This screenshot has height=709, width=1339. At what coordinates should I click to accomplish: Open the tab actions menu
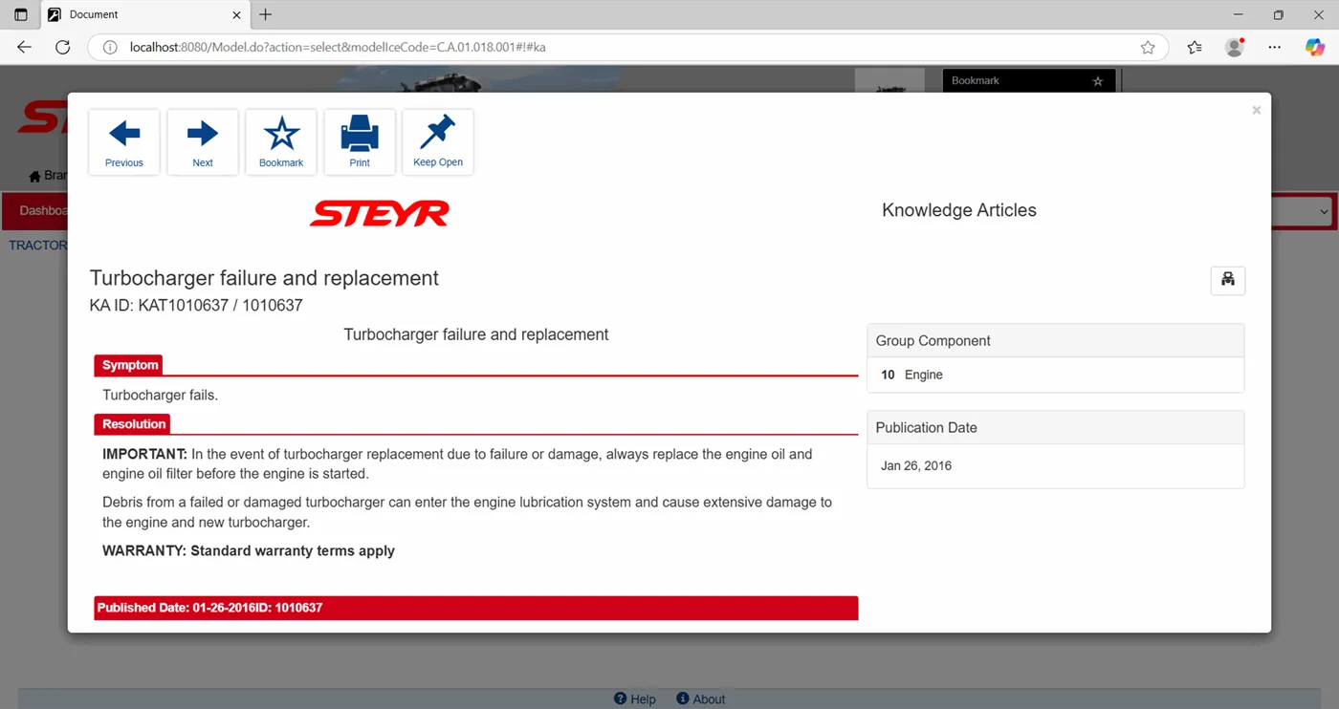click(21, 15)
